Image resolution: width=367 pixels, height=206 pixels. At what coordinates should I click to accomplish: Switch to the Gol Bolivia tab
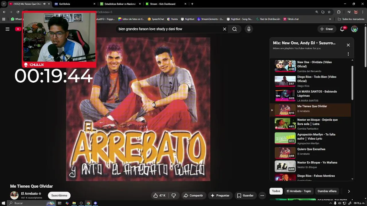coord(75,4)
